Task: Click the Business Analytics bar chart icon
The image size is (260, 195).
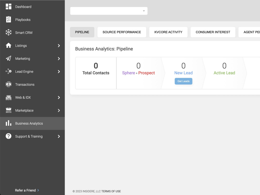Action: pyautogui.click(x=9, y=123)
